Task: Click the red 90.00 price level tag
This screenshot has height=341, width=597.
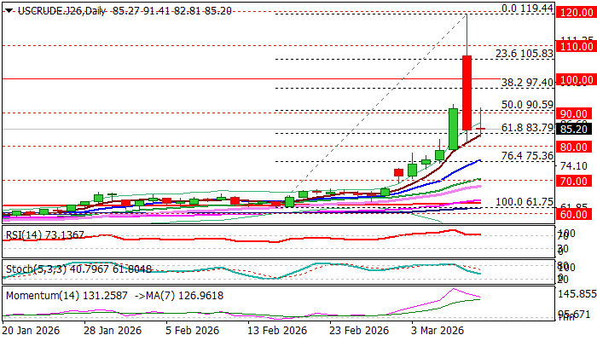Action: [x=571, y=113]
